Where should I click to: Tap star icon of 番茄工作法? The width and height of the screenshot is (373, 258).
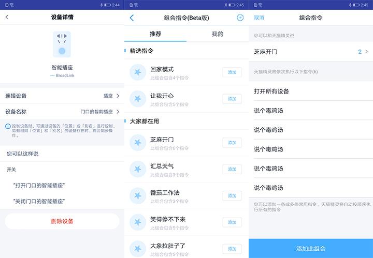(138, 196)
